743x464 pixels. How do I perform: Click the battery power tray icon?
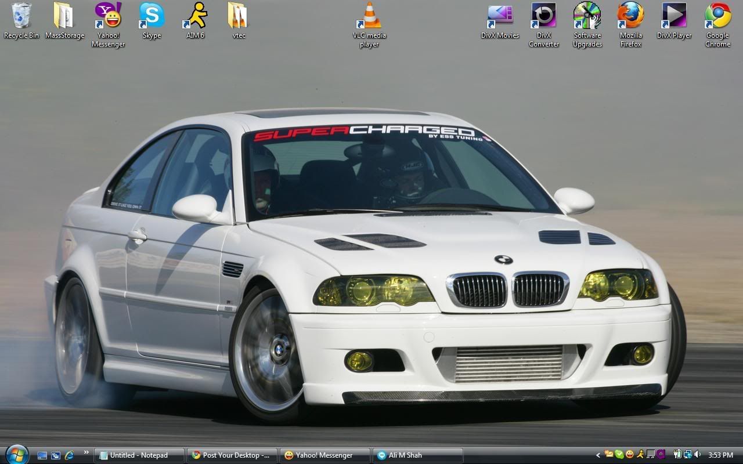tap(677, 455)
